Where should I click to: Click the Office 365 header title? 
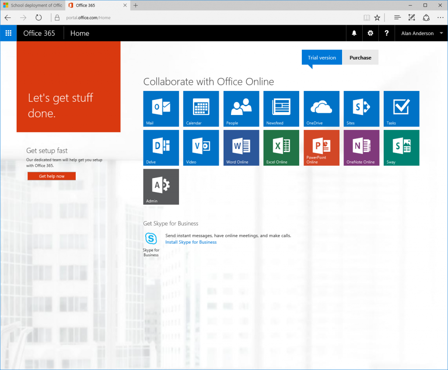click(39, 33)
